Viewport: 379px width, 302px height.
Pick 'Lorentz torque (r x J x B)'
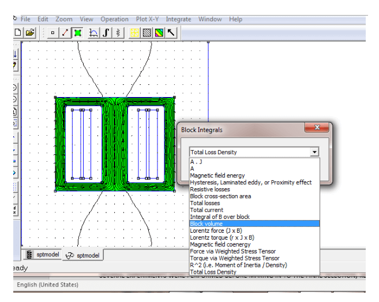click(254, 237)
